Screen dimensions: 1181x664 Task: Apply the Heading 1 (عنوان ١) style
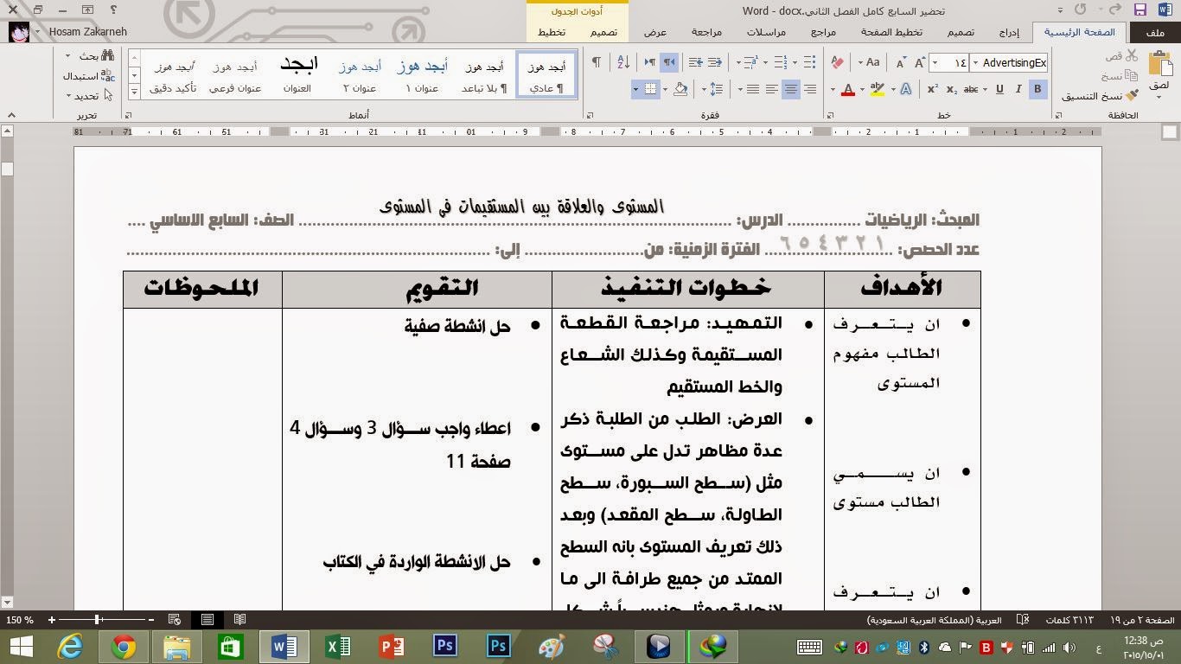point(423,75)
